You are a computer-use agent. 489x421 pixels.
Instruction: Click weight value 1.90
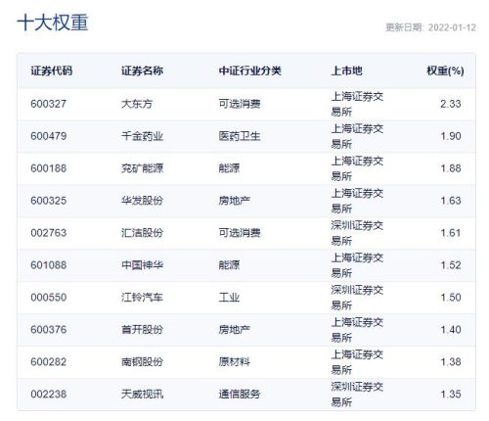451,136
